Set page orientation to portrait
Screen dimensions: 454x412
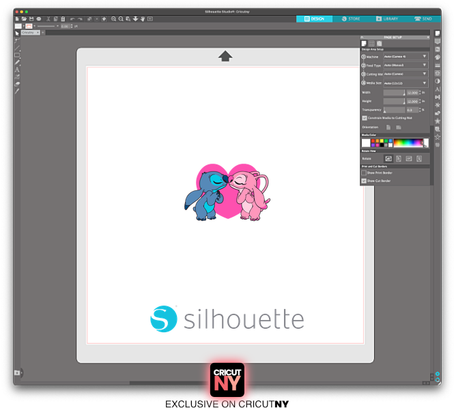(388, 128)
